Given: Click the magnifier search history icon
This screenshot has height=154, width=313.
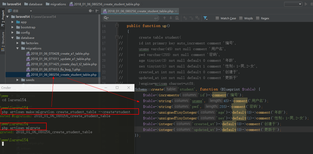Looking at the screenshot, I should coord(106,18).
